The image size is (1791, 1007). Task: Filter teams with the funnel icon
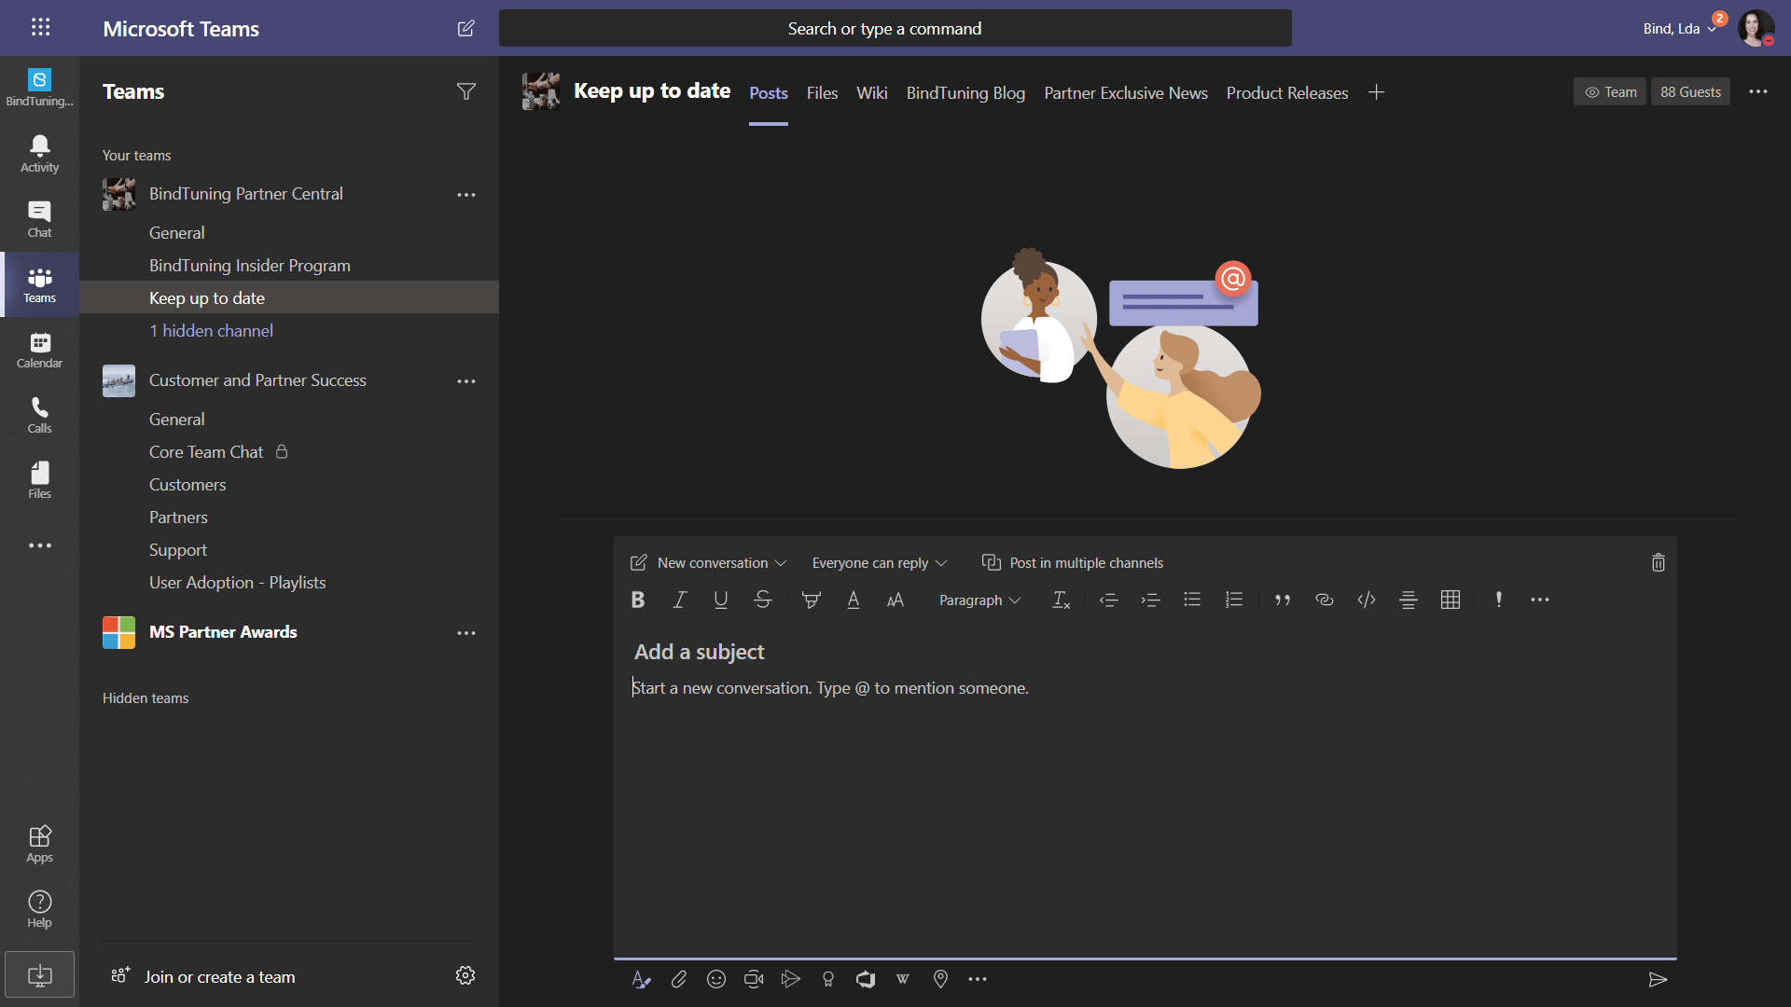pos(466,91)
